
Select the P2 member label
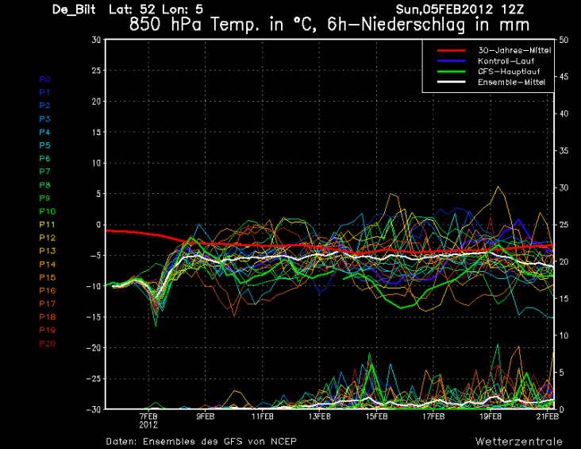click(x=44, y=106)
